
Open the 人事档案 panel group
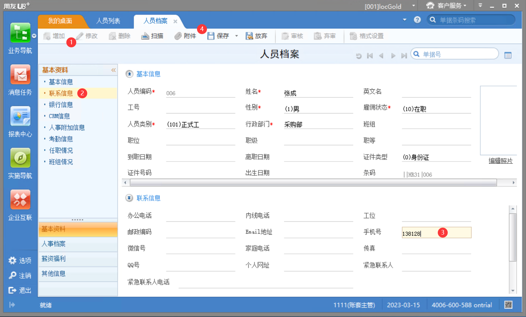tap(78, 244)
